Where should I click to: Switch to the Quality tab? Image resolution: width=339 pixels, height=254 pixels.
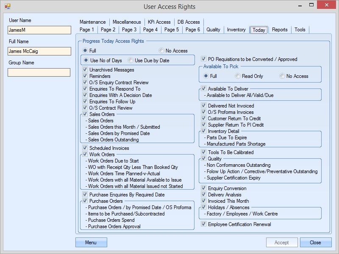(x=213, y=30)
